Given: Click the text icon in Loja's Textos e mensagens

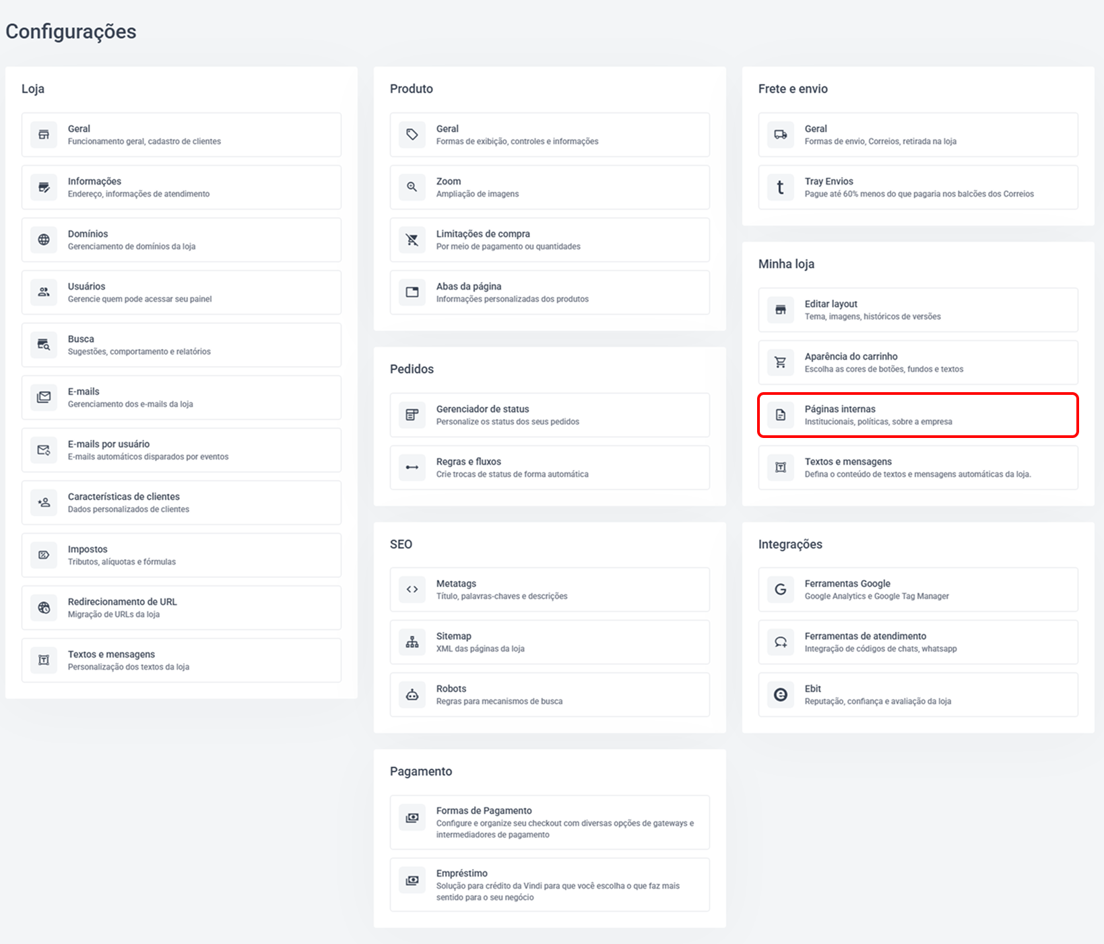Looking at the screenshot, I should tap(44, 660).
